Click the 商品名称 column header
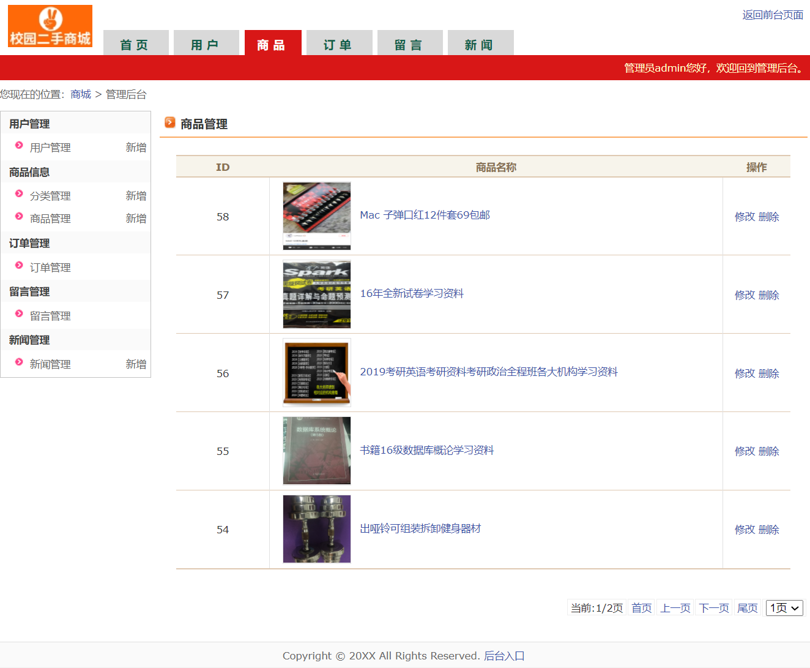The width and height of the screenshot is (810, 668). (x=496, y=167)
